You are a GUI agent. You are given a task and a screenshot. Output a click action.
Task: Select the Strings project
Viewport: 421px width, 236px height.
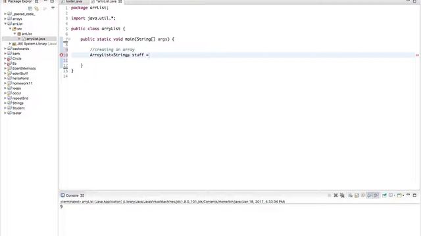point(18,103)
